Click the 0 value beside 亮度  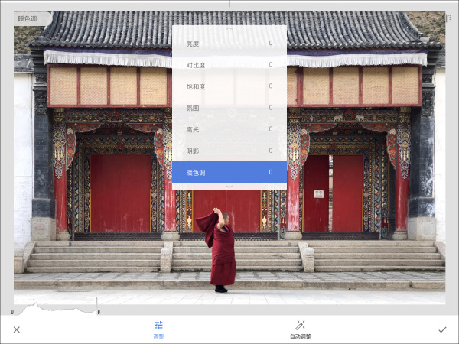click(x=270, y=44)
